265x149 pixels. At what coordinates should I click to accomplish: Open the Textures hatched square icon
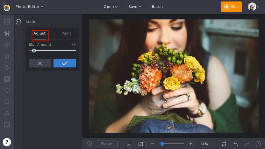pyautogui.click(x=7, y=125)
